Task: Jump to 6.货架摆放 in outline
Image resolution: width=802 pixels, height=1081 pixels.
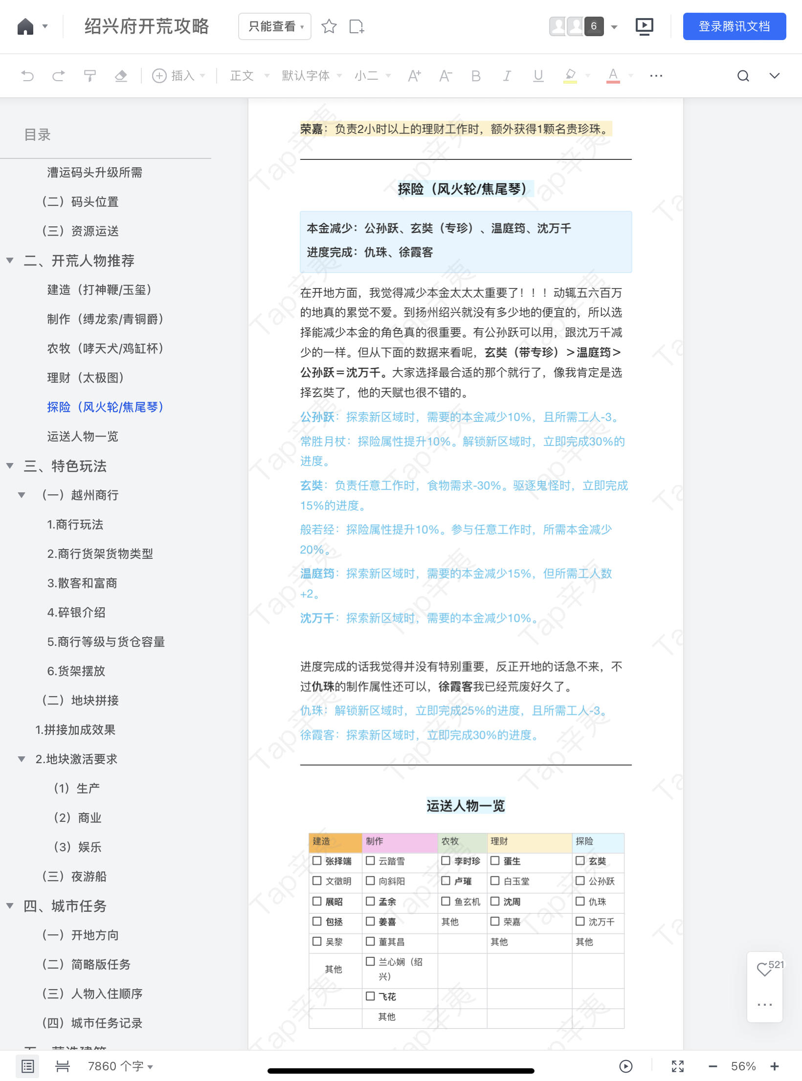Action: point(76,671)
